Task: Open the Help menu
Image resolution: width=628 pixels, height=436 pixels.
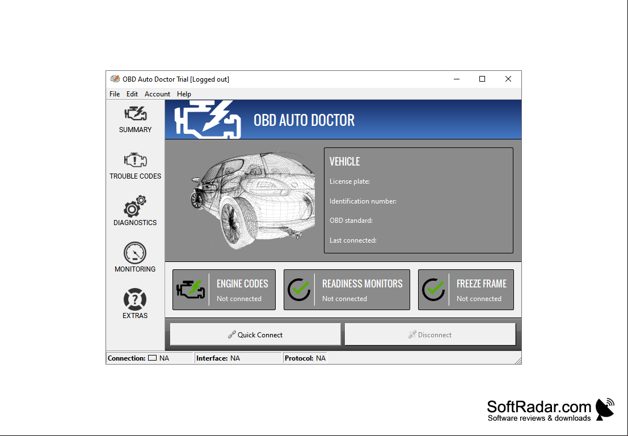Action: point(184,94)
